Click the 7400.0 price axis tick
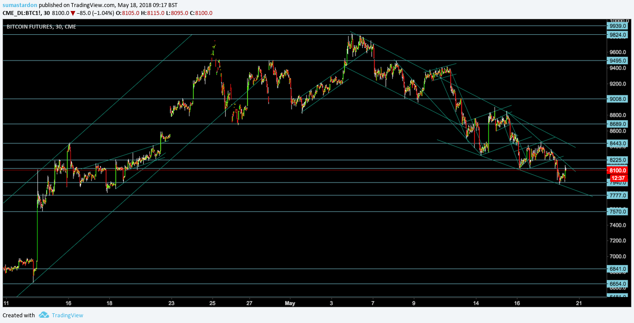Viewport: 634px width, 323px height. (618, 225)
